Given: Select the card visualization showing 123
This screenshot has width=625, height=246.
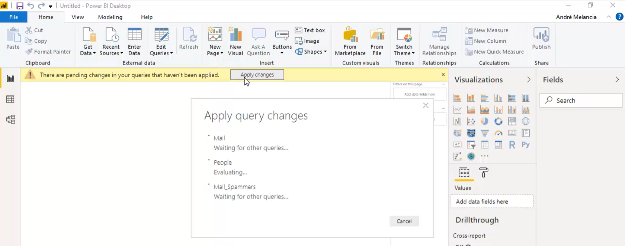Looking at the screenshot, I should (x=512, y=133).
